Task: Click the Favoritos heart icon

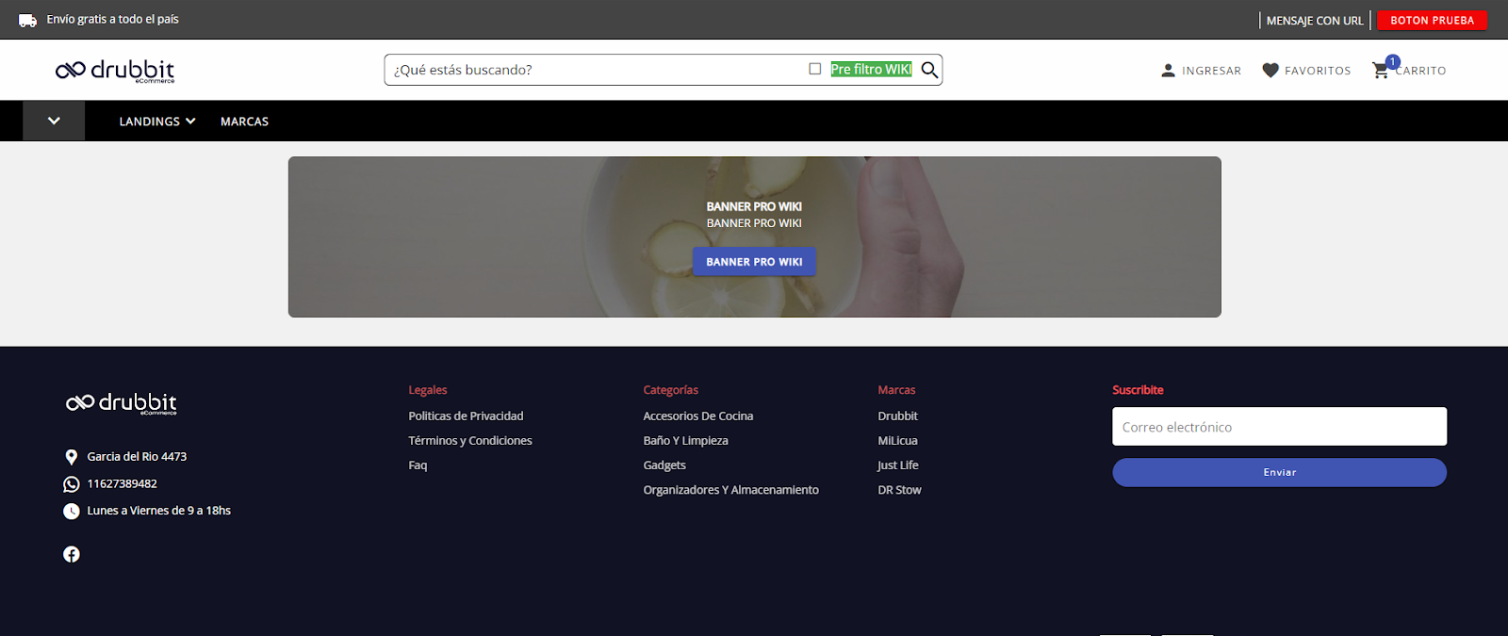Action: (1270, 71)
